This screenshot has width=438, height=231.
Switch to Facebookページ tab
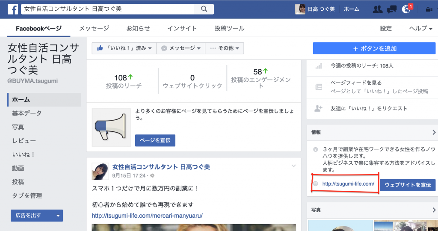38,28
